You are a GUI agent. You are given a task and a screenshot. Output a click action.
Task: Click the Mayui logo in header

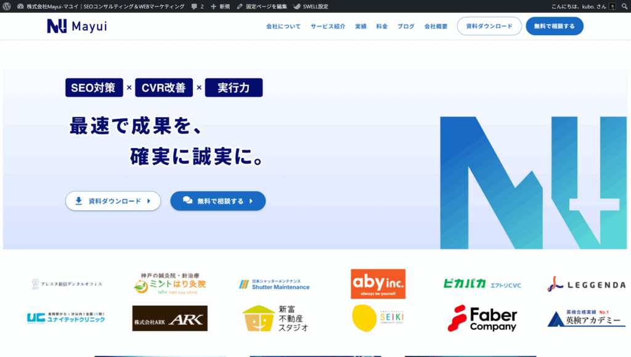pyautogui.click(x=76, y=27)
